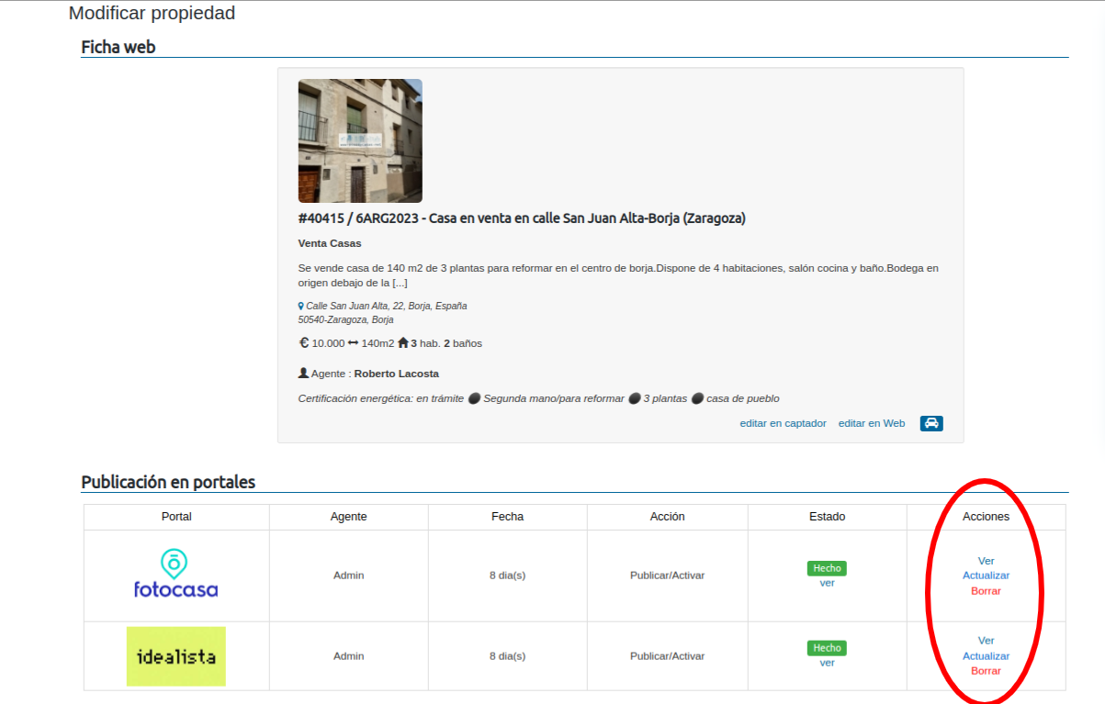The width and height of the screenshot is (1105, 704).
Task: Click the house icon next to rooms
Action: pos(402,342)
